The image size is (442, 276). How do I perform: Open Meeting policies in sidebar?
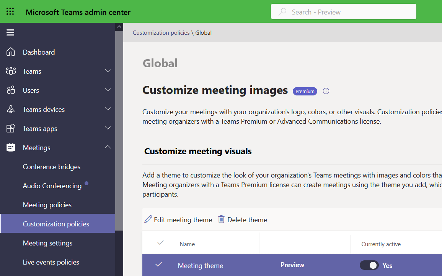click(47, 205)
